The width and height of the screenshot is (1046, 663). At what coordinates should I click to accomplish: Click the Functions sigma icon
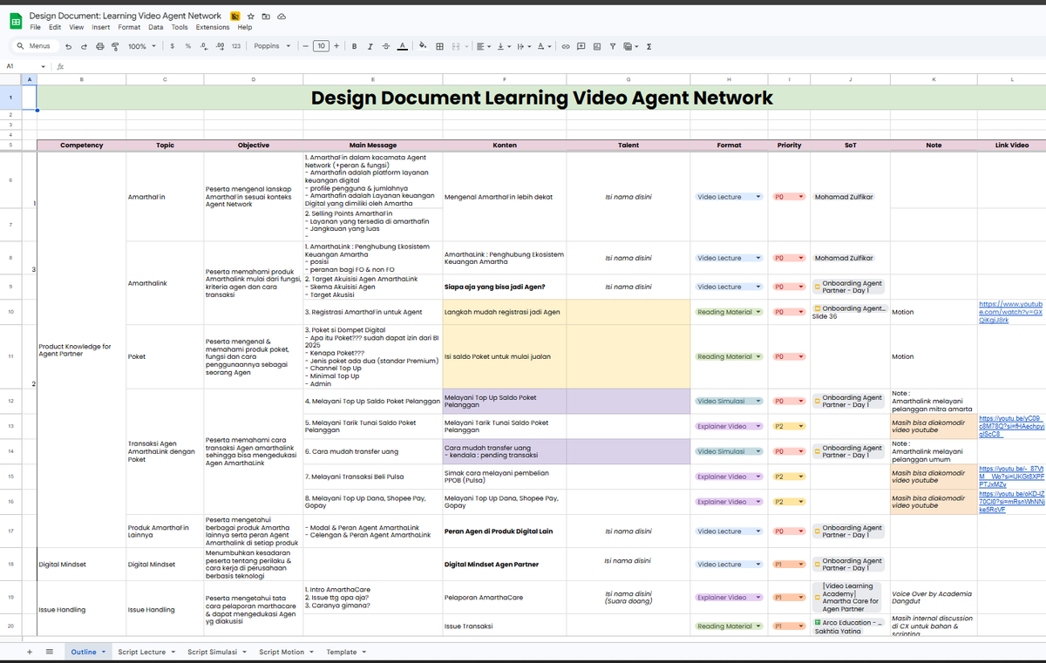649,46
